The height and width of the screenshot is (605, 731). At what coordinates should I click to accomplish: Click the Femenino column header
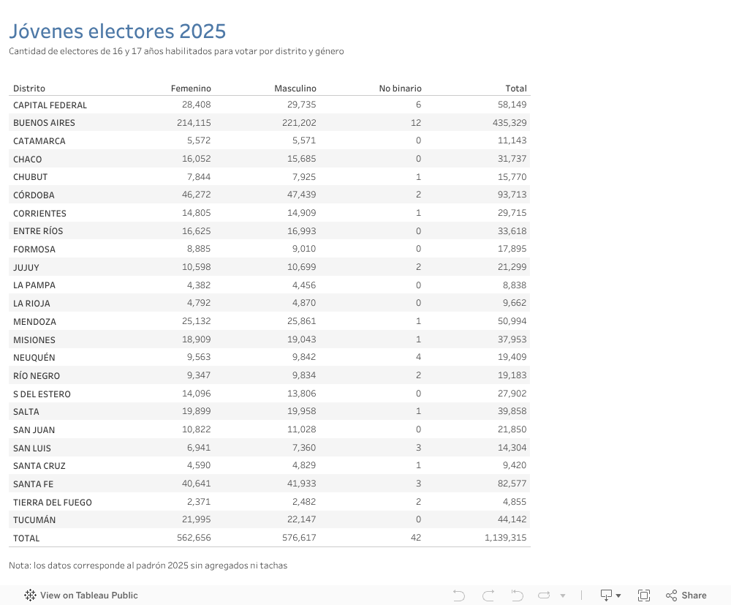191,88
